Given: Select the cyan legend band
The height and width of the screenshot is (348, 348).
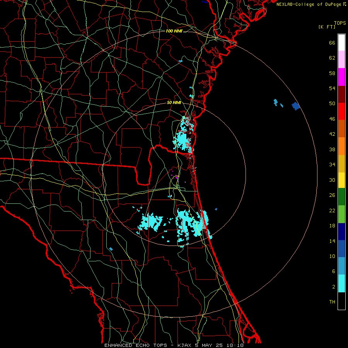Looking at the screenshot, I should pyautogui.click(x=341, y=283).
